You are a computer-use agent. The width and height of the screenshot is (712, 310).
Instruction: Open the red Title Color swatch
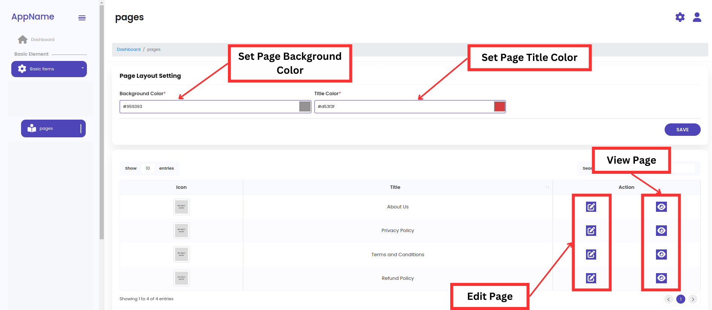pyautogui.click(x=499, y=107)
